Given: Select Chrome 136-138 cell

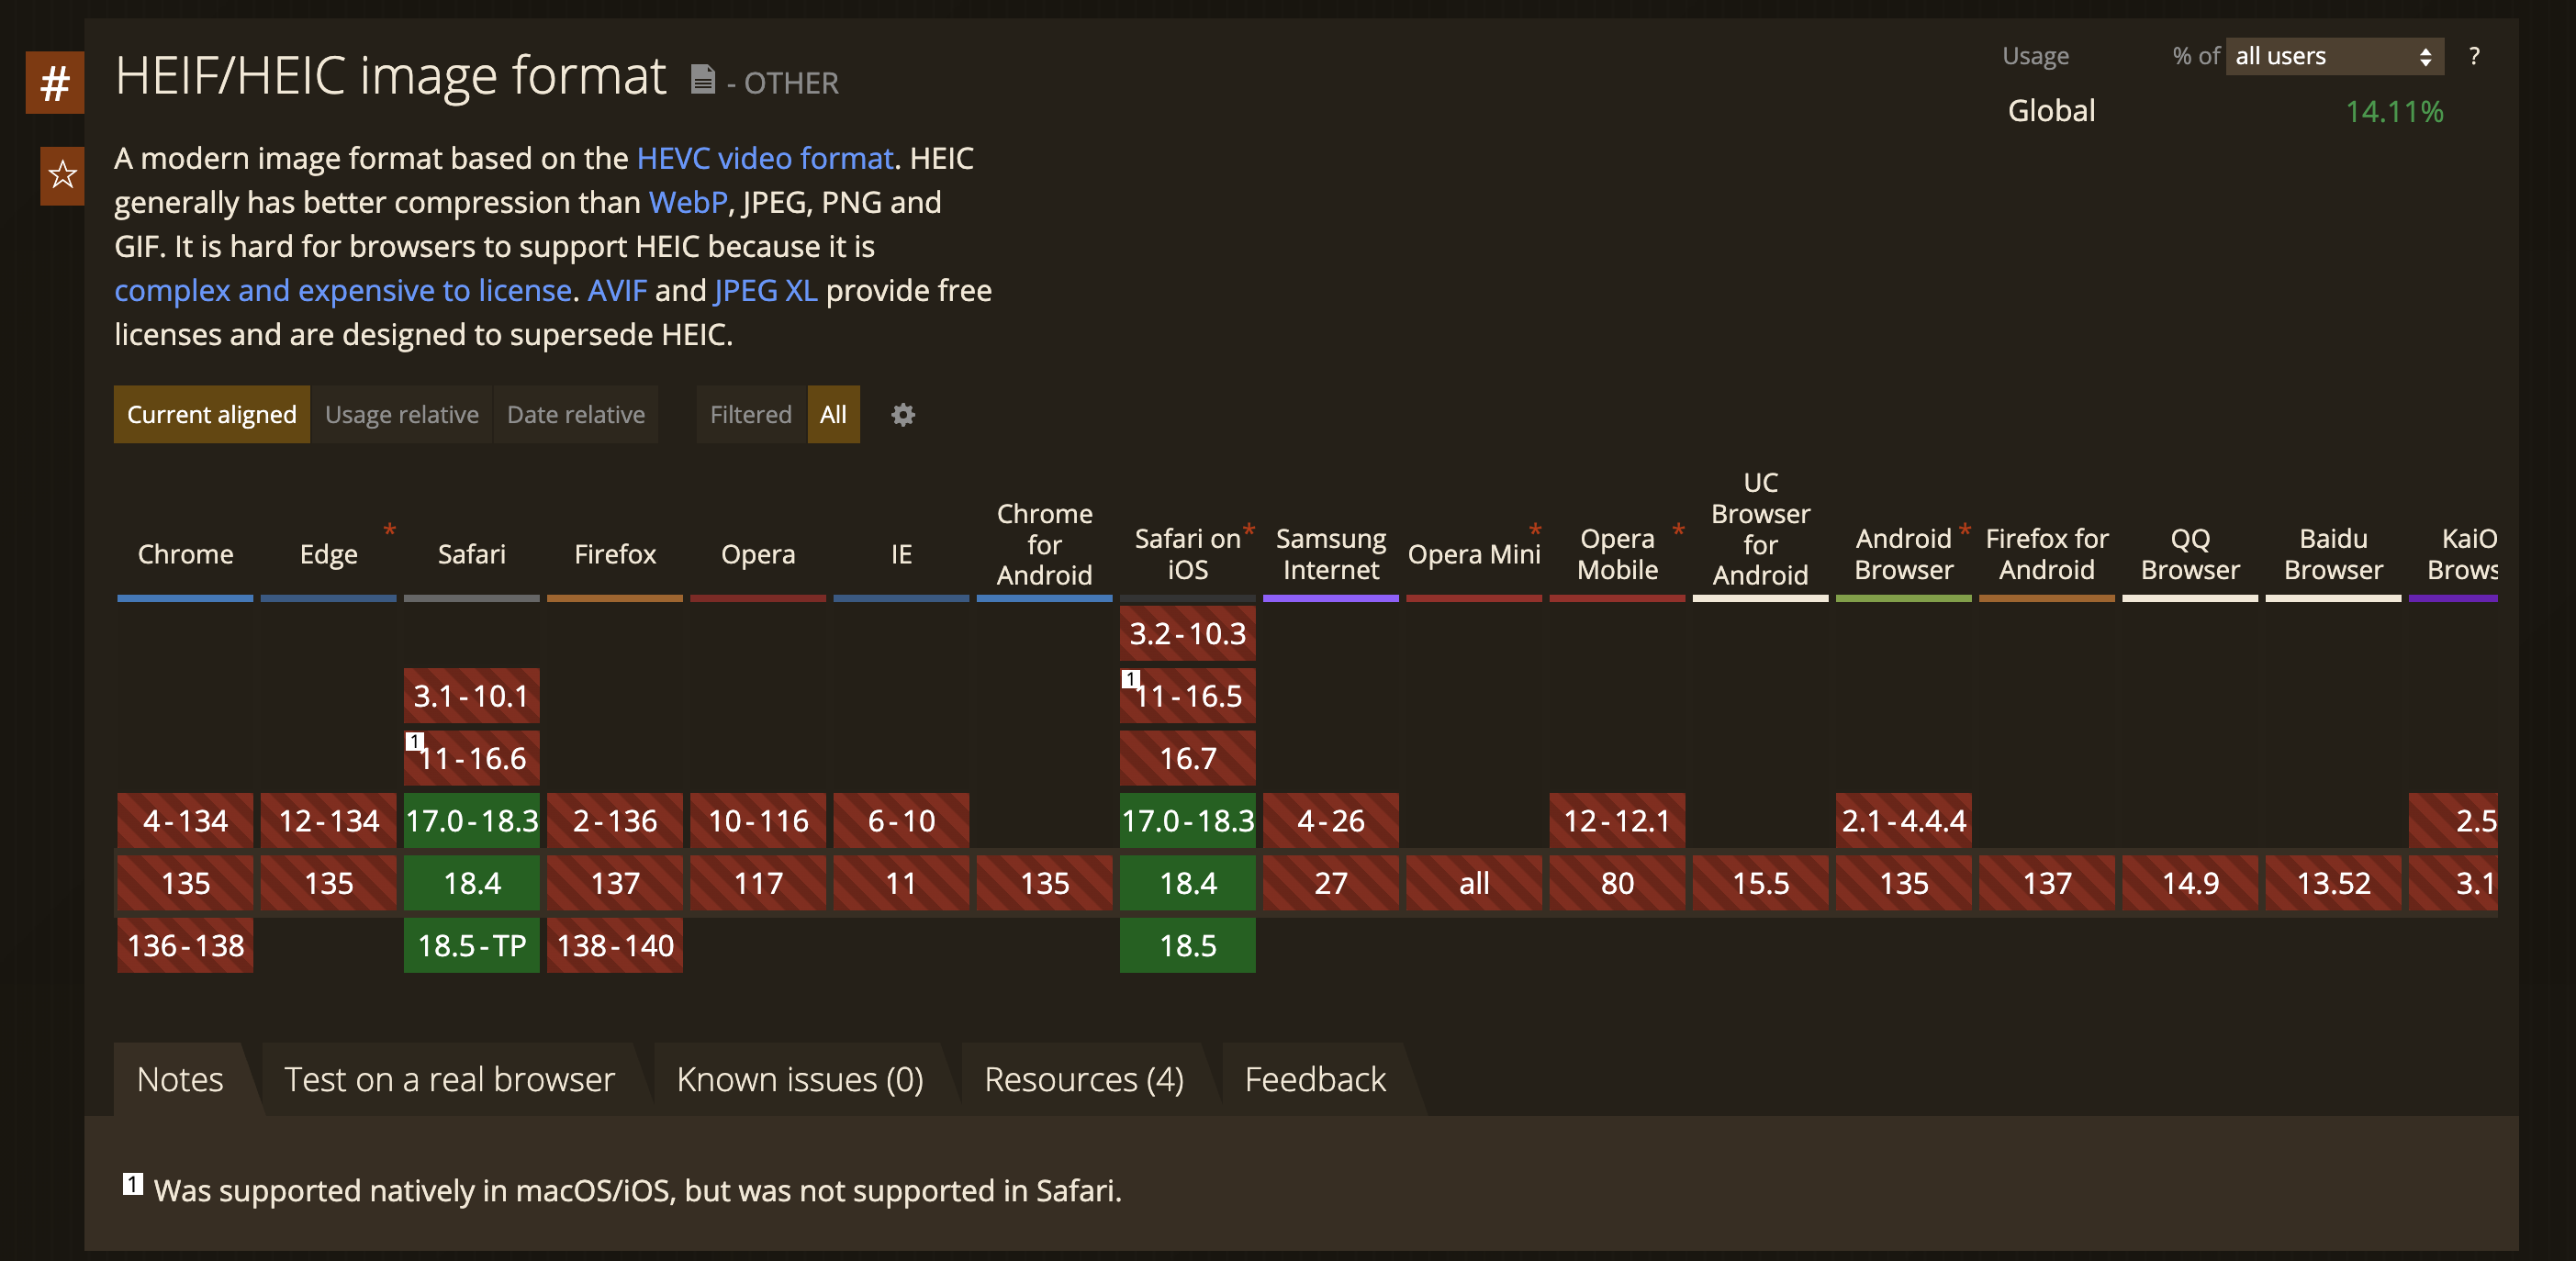Looking at the screenshot, I should click(x=185, y=946).
